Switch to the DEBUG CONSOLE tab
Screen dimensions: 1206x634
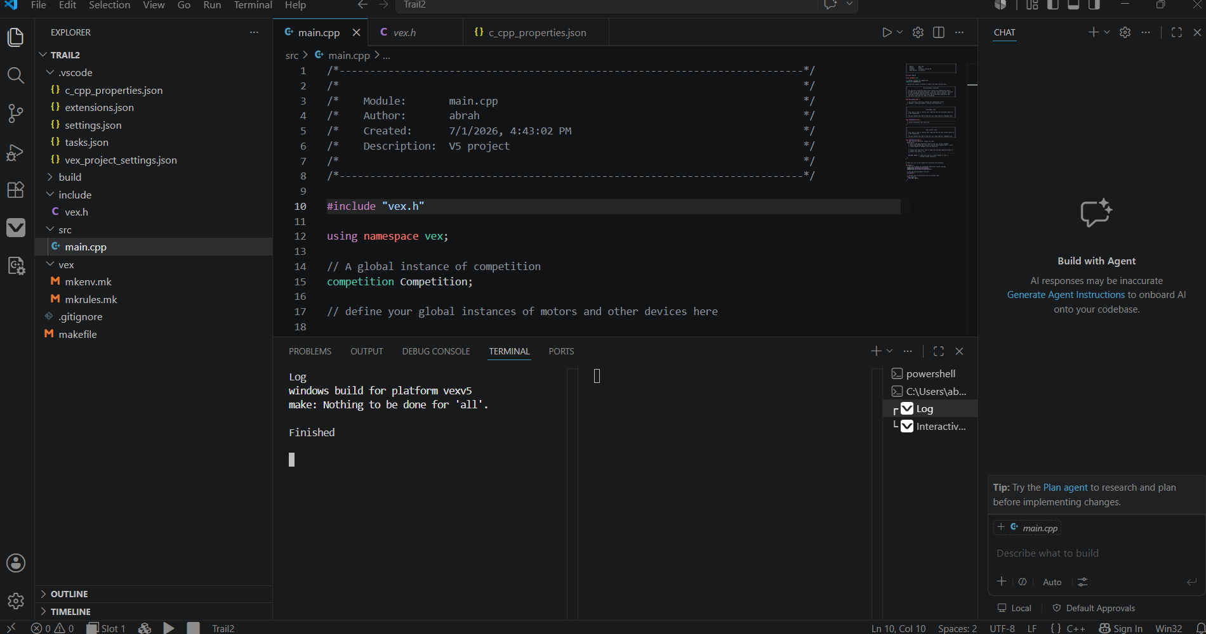pyautogui.click(x=436, y=351)
